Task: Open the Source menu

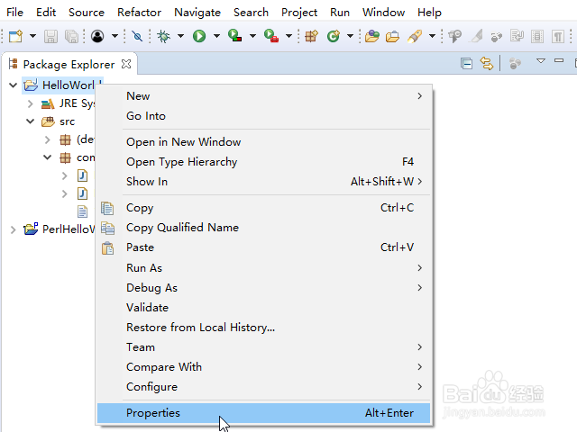Action: click(87, 12)
